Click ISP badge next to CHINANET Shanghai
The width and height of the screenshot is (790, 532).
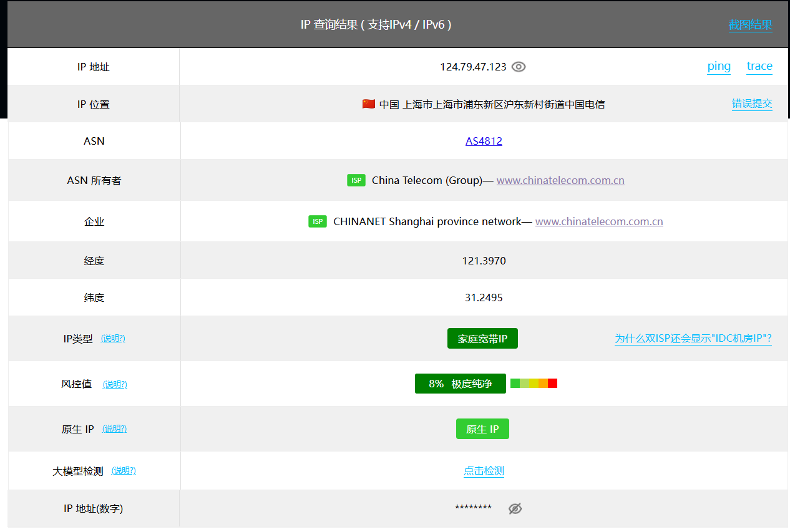pyautogui.click(x=318, y=221)
